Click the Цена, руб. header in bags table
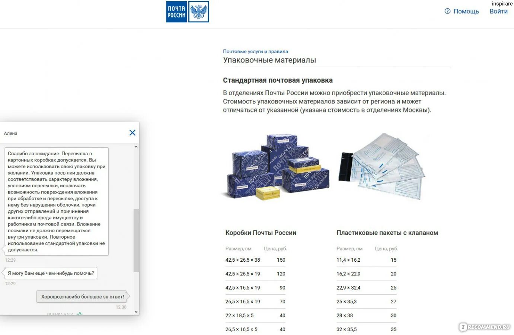 (x=386, y=249)
